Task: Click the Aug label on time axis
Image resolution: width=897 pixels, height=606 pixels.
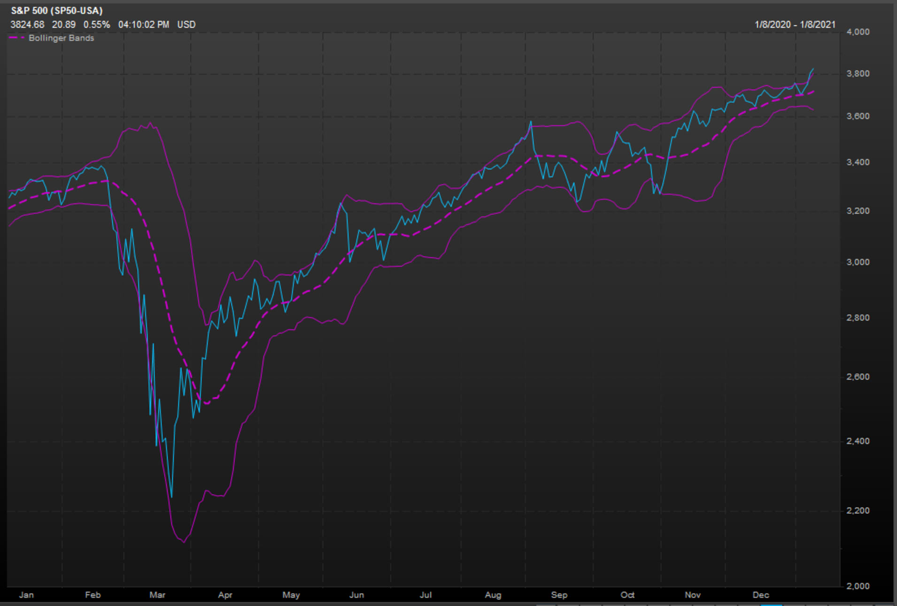Action: click(x=493, y=595)
